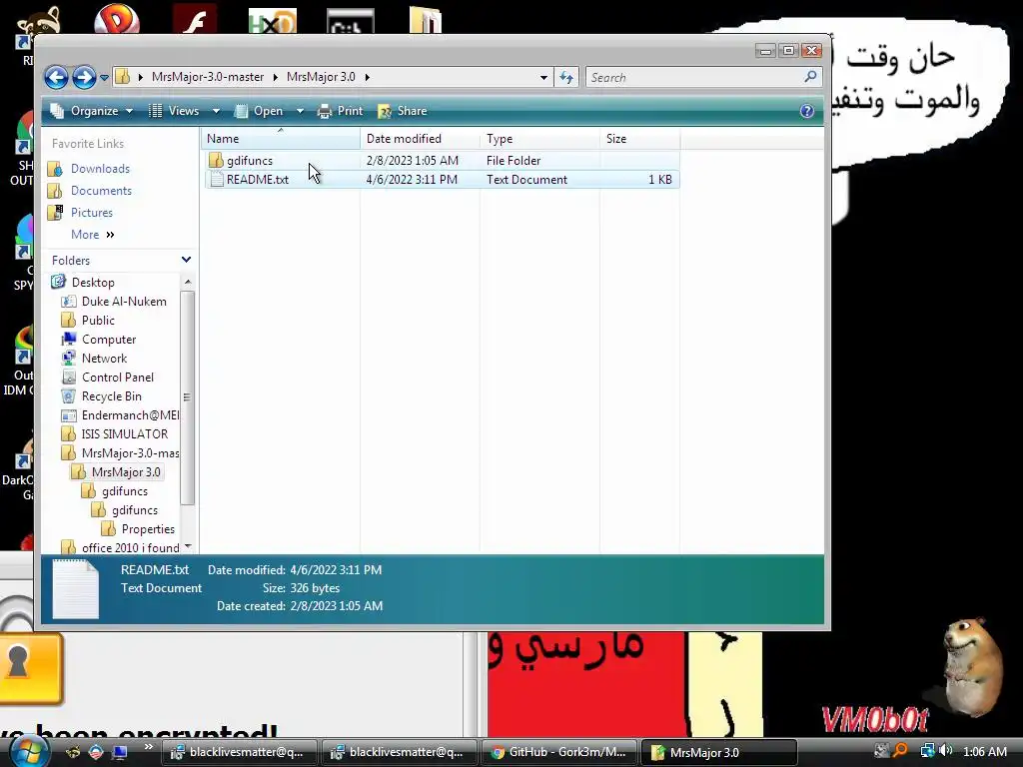The image size is (1023, 767).
Task: Expand More favorite links
Action: pos(92,235)
